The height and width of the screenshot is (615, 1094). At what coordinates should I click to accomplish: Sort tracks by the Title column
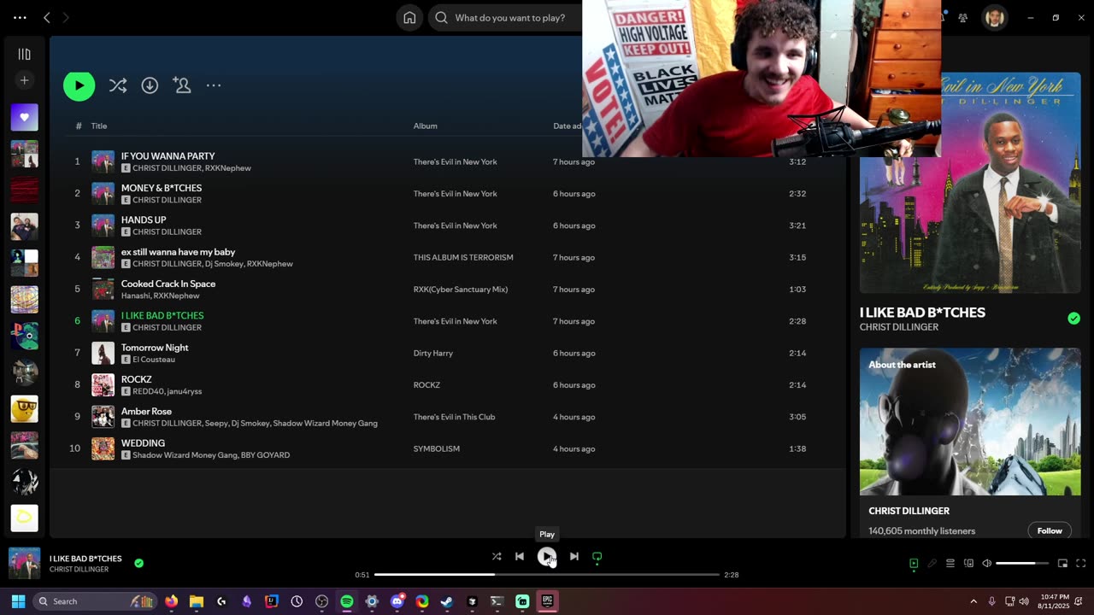pyautogui.click(x=99, y=126)
